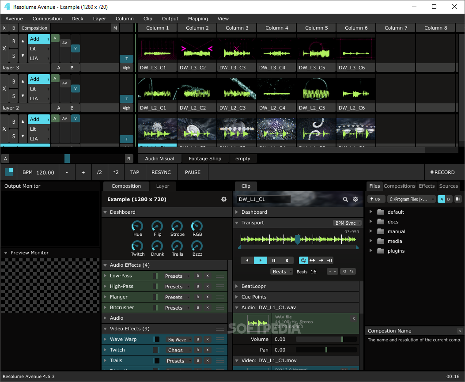The image size is (465, 382).
Task: Expand the BeatLoopr section
Action: 237,286
